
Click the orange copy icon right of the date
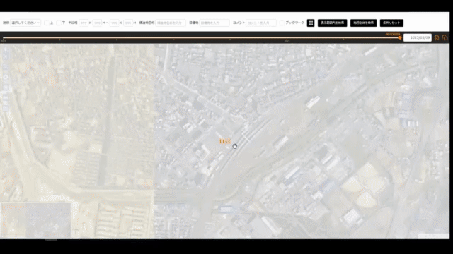pos(445,37)
